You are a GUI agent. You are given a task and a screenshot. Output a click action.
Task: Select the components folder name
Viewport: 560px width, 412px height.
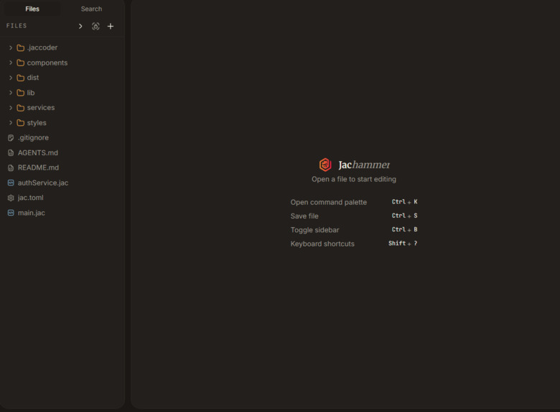(47, 63)
